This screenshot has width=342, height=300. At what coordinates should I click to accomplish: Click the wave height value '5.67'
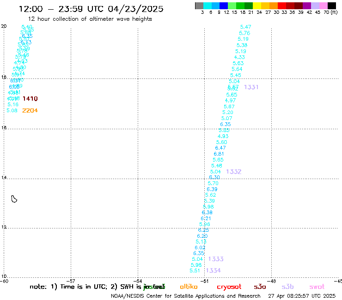[229, 107]
